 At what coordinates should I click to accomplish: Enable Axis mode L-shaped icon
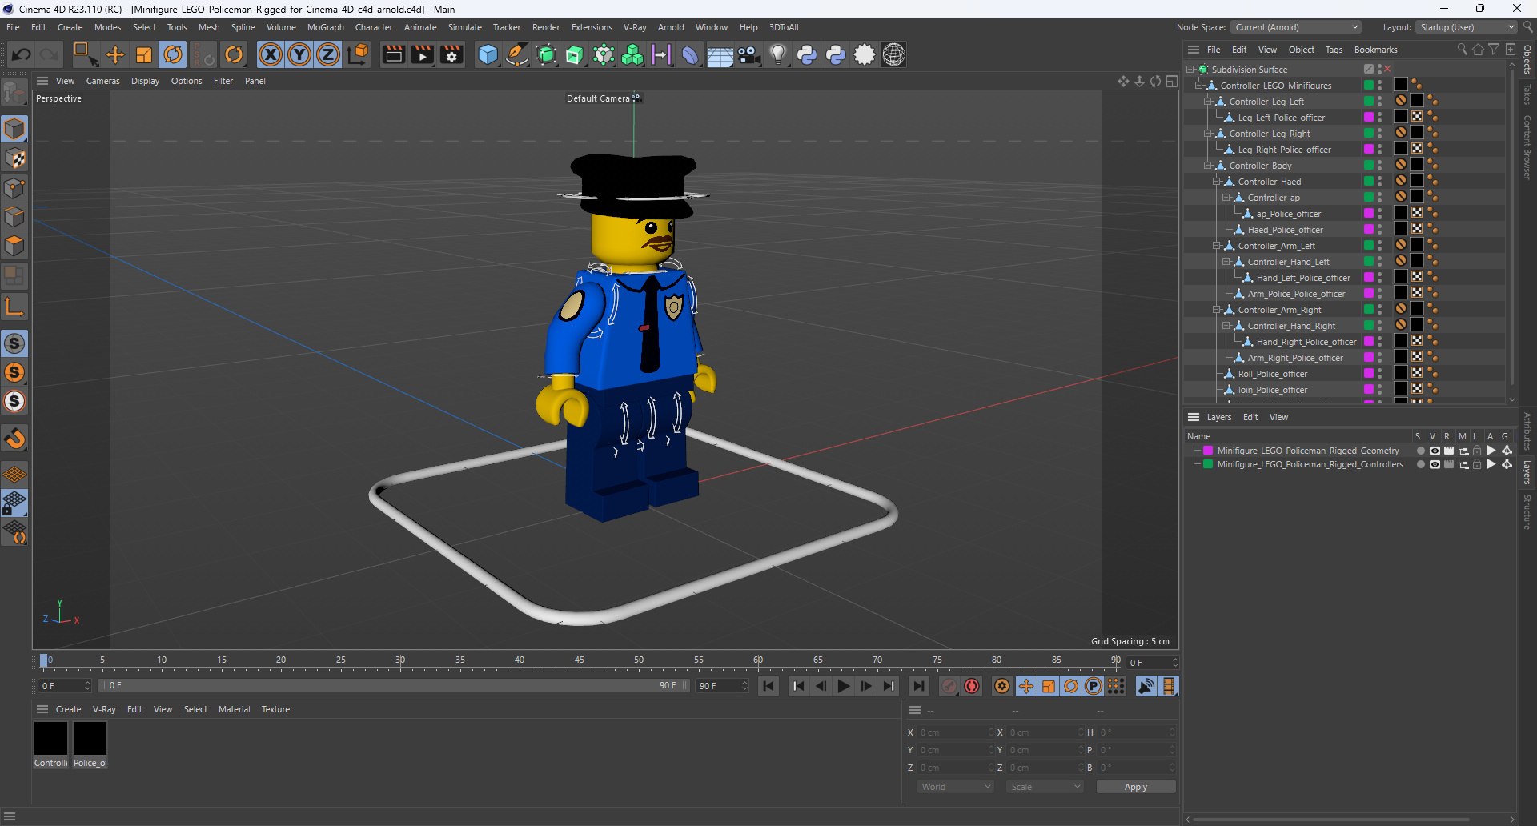[x=14, y=307]
